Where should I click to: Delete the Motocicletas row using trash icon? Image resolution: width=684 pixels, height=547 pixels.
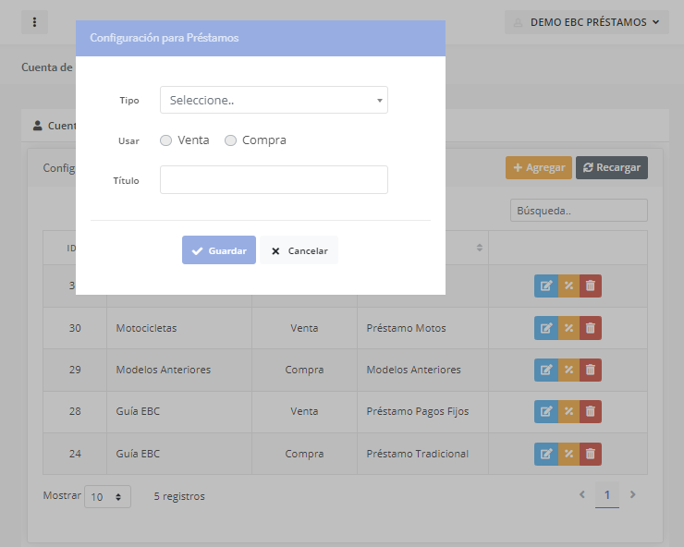coord(591,328)
